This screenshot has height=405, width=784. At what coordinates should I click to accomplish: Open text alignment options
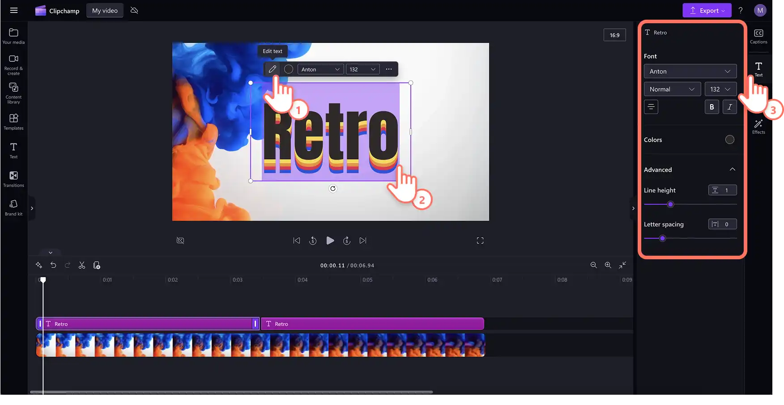(651, 107)
